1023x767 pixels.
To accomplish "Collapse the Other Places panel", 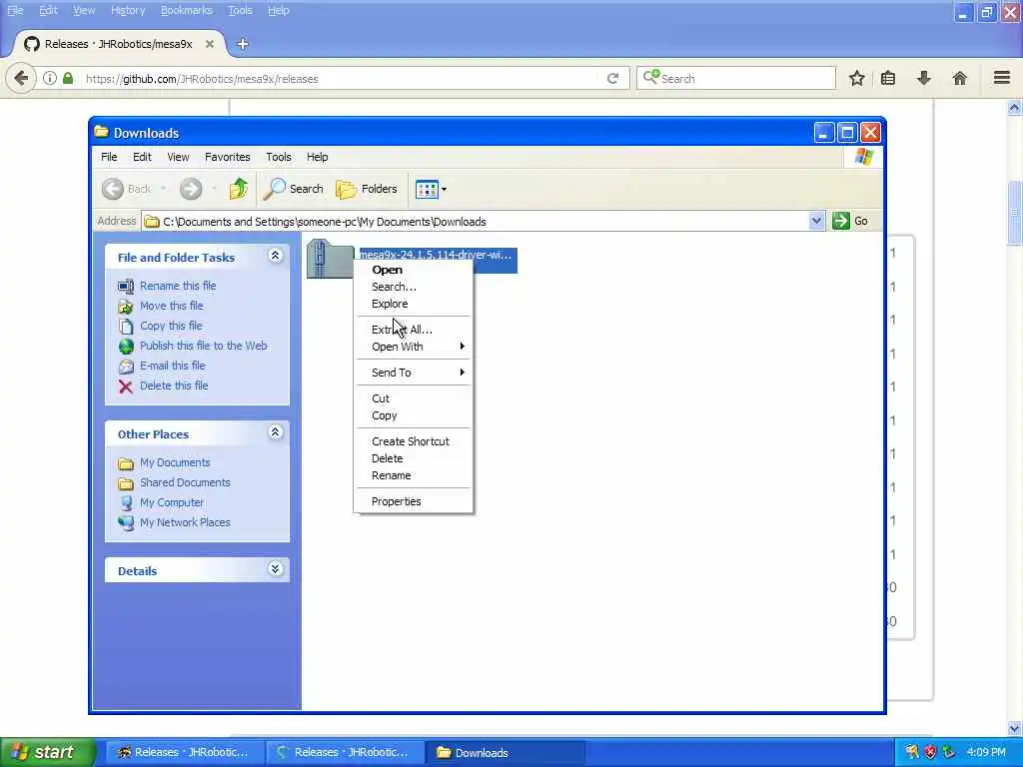I will (x=276, y=432).
